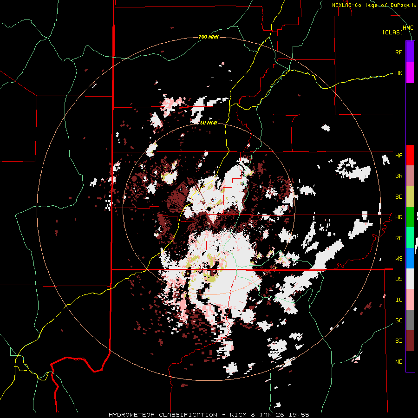Click the [CLAS] units label
Image resolution: width=418 pixels, height=418 pixels.
coord(392,33)
